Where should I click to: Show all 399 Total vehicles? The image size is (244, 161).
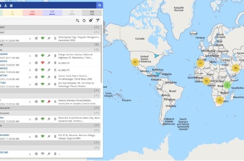[x=91, y=13]
